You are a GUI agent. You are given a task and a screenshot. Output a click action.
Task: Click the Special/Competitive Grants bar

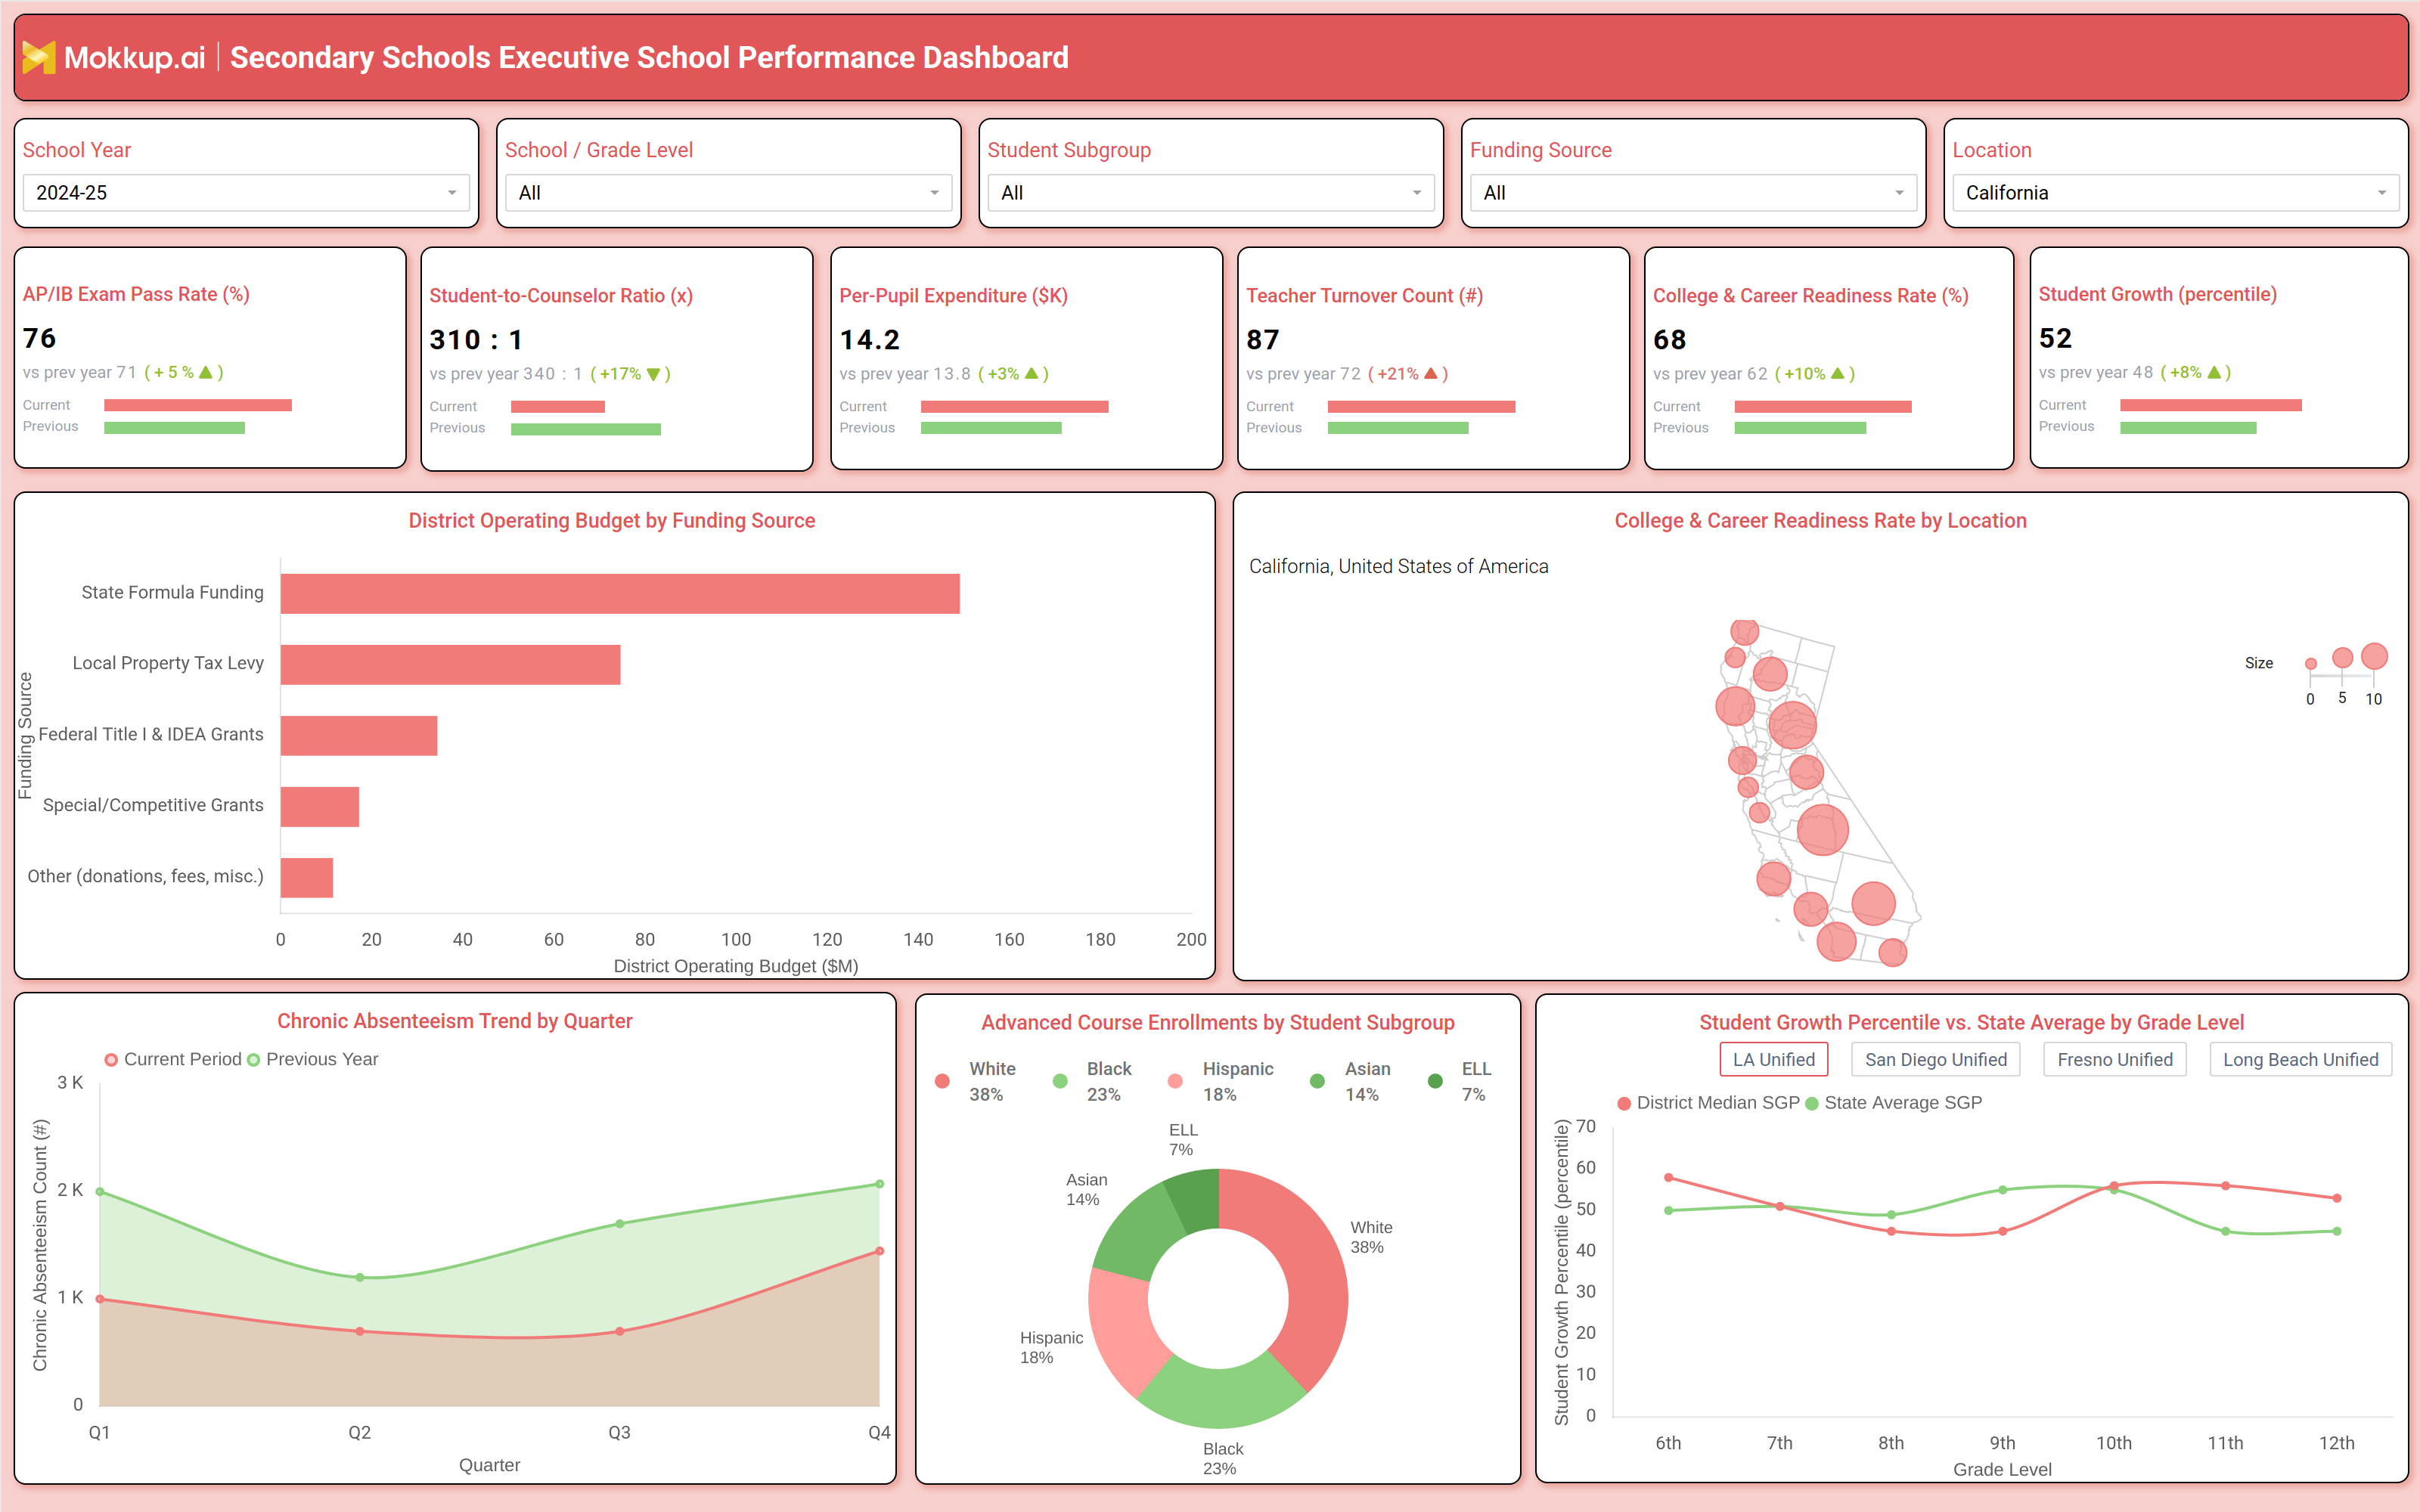320,807
